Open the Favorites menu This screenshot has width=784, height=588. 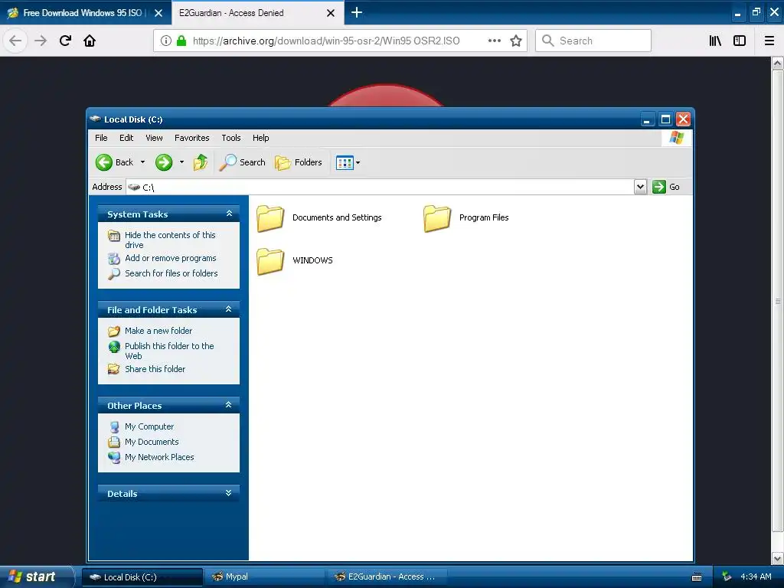pyautogui.click(x=192, y=138)
